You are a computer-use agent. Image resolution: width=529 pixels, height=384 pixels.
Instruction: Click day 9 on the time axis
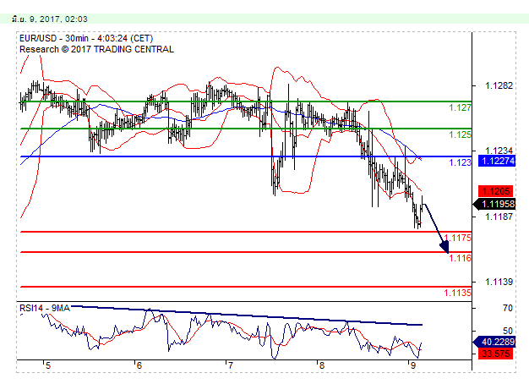coord(412,365)
